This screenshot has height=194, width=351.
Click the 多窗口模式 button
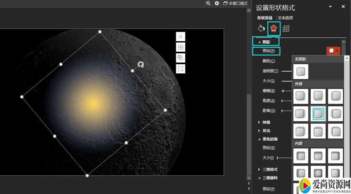click(236, 3)
